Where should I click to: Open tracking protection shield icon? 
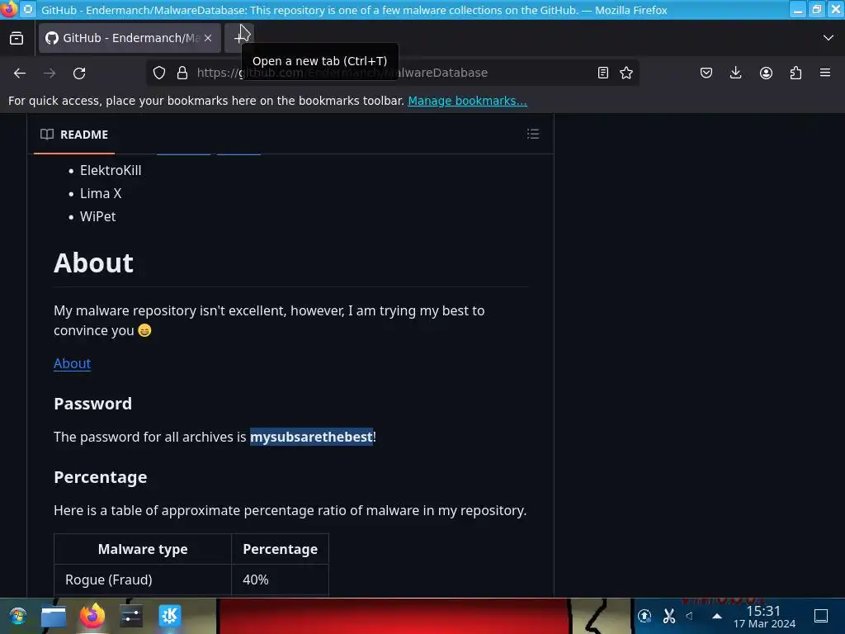pyautogui.click(x=159, y=73)
